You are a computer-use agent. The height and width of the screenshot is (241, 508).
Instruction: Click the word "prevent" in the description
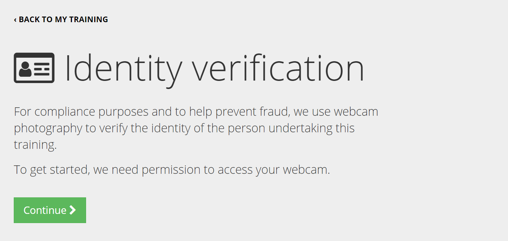tap(236, 112)
